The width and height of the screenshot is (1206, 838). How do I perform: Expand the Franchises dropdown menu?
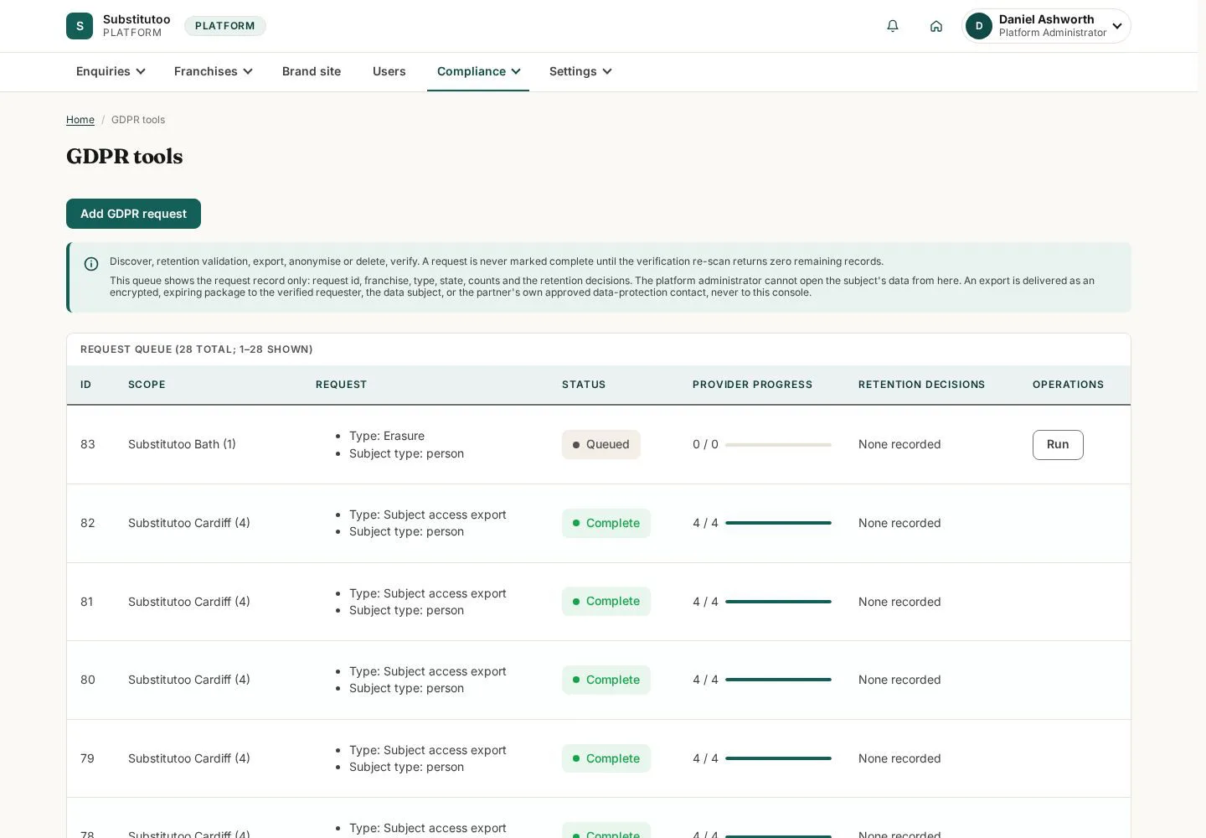214,71
